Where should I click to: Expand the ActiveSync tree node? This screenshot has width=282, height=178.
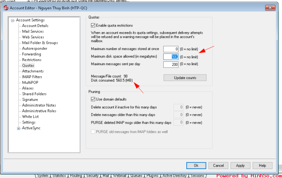(19, 128)
